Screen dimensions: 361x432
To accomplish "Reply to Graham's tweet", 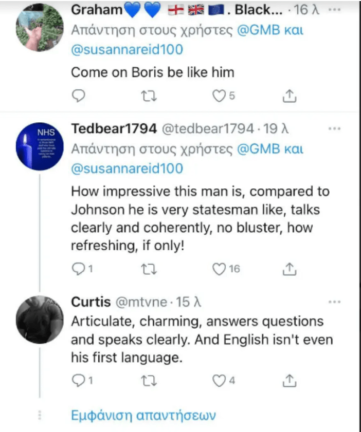I will (78, 96).
